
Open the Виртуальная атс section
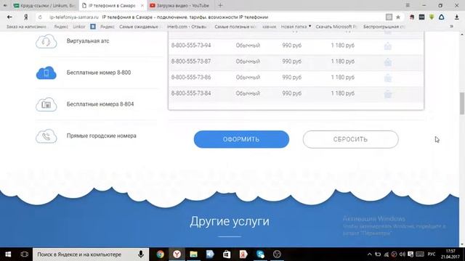pos(88,41)
